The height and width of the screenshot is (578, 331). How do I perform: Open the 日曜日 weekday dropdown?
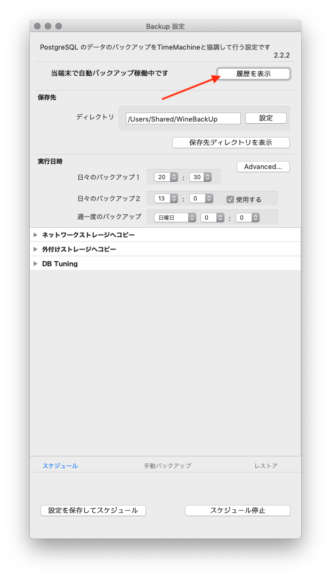175,218
